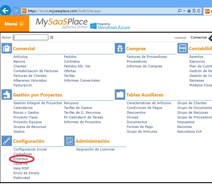Go back with the browser back arrow

pos(5,10)
